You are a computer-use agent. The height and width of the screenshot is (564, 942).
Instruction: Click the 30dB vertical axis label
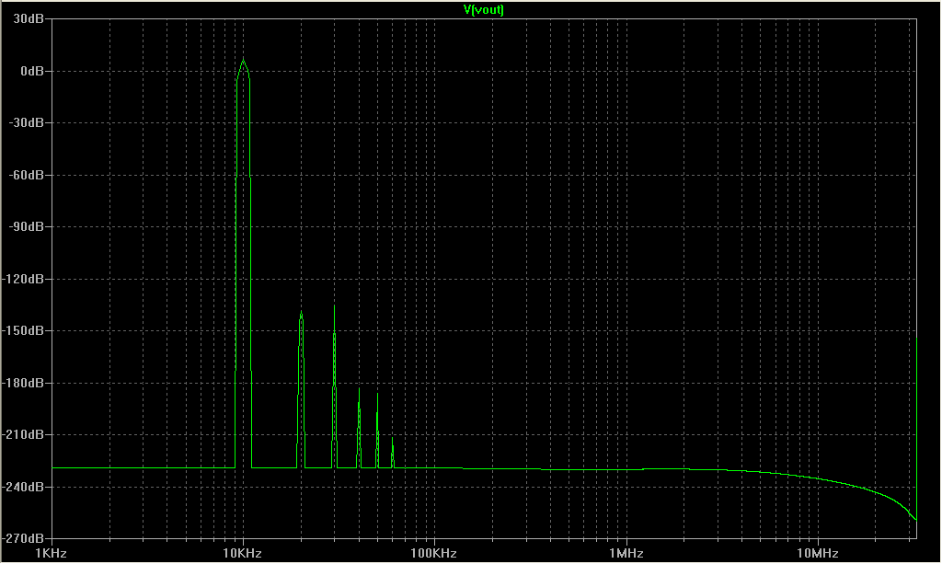point(29,18)
